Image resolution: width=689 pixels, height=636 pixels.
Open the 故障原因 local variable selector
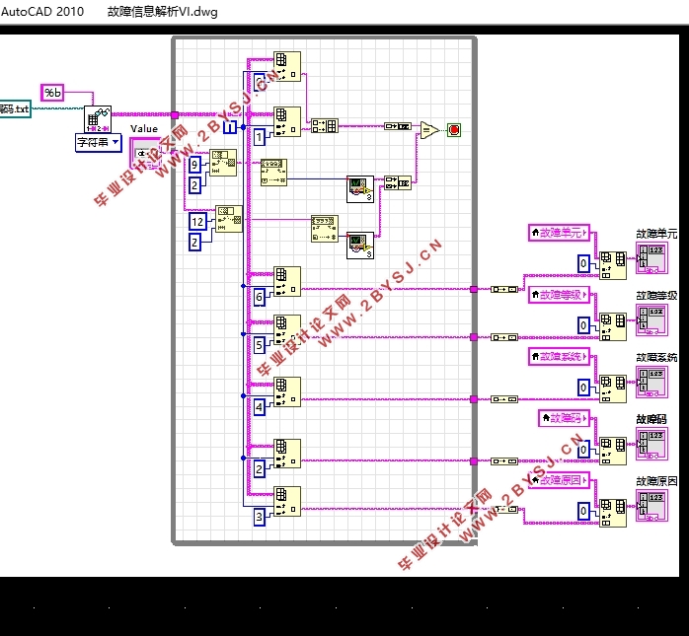[559, 480]
